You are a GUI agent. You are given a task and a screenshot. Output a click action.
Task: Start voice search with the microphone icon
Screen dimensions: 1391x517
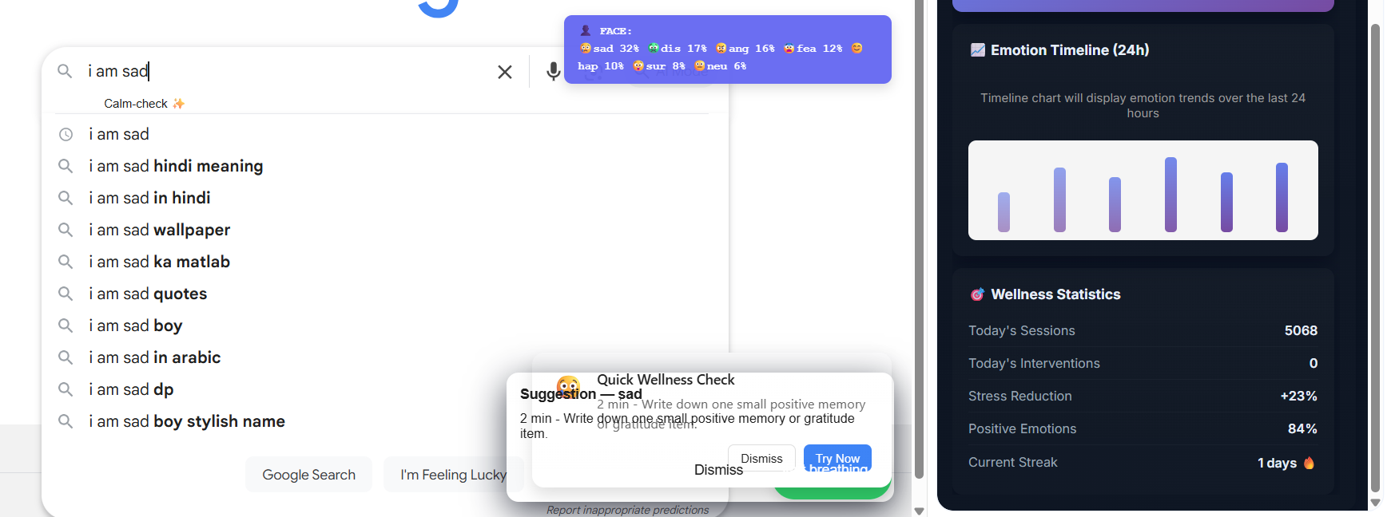coord(553,72)
